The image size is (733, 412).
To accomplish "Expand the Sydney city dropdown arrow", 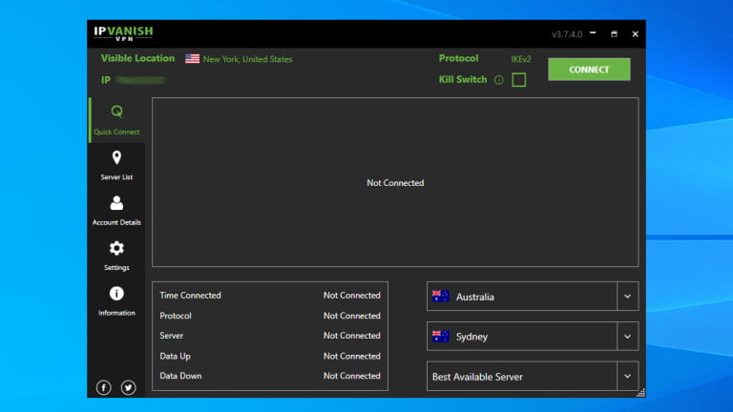I will coord(627,337).
